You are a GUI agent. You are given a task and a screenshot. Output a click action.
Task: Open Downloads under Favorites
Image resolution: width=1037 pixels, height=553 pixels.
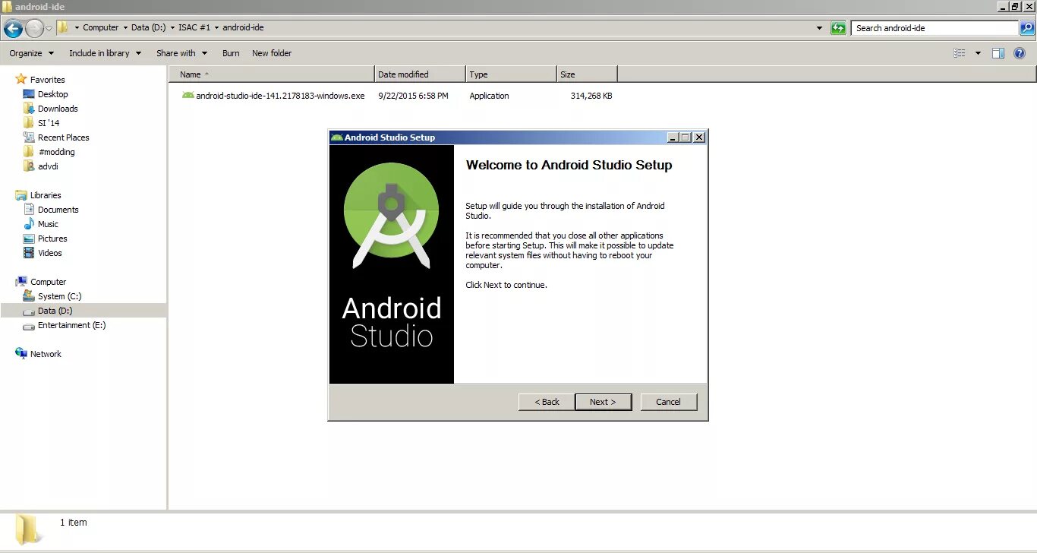click(58, 109)
